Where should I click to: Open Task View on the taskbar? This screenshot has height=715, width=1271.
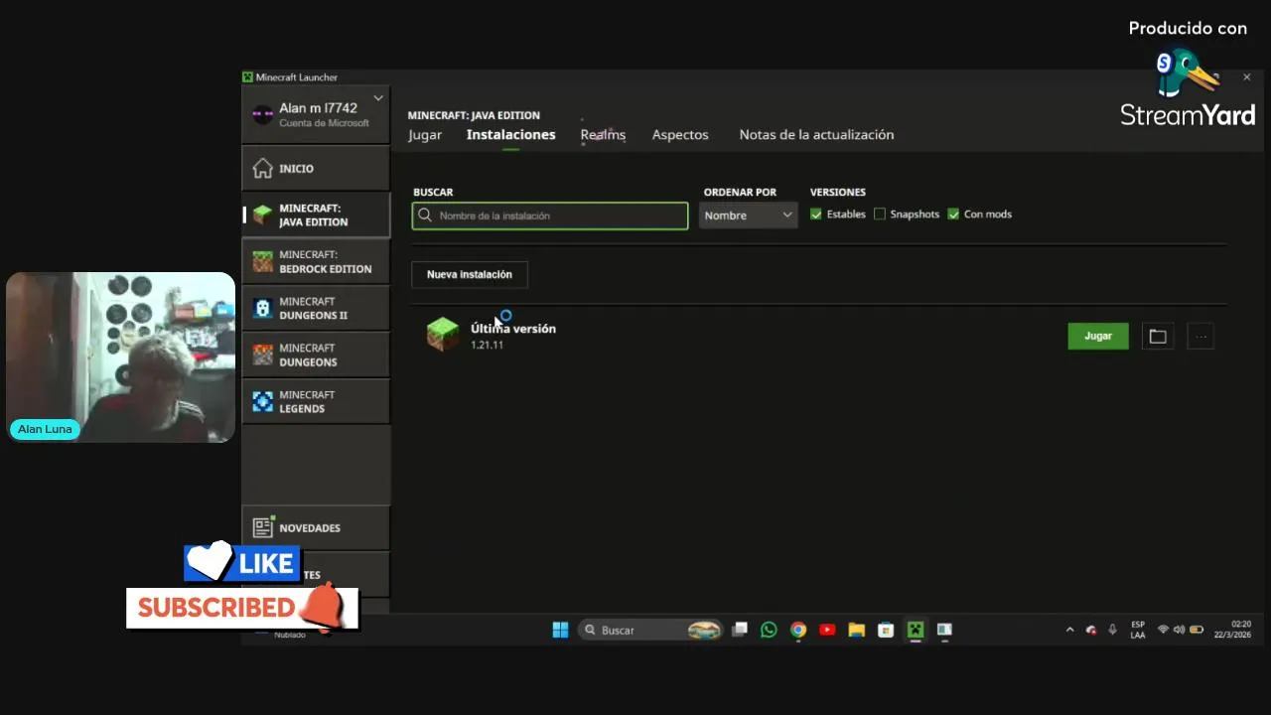point(740,630)
